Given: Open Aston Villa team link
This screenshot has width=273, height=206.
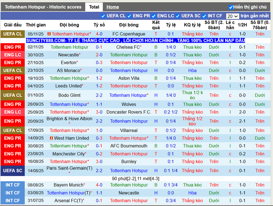Looking at the screenshot, I should (x=129, y=78).
